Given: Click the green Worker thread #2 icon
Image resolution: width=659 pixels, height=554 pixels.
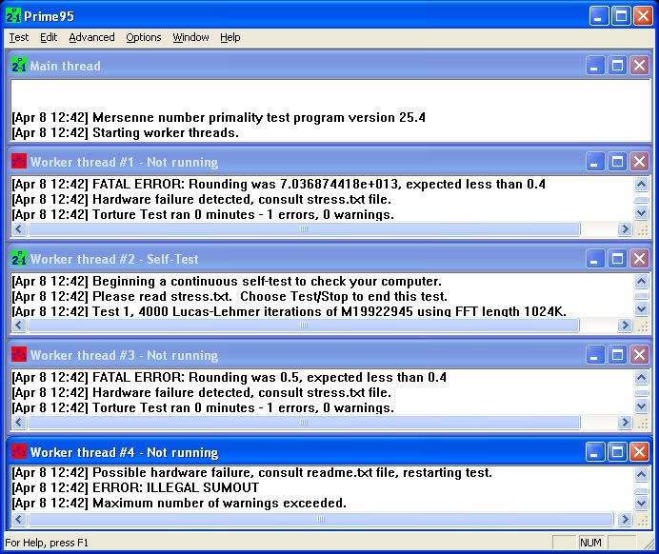Looking at the screenshot, I should [19, 259].
